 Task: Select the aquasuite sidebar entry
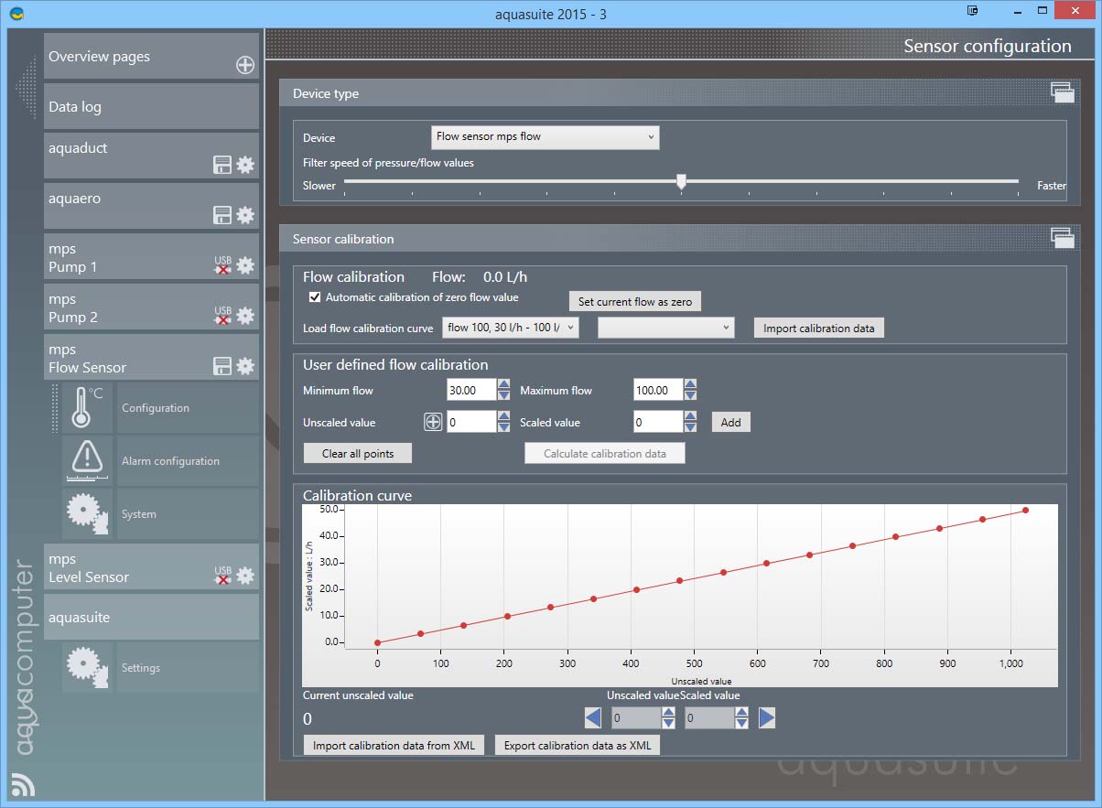(152, 618)
